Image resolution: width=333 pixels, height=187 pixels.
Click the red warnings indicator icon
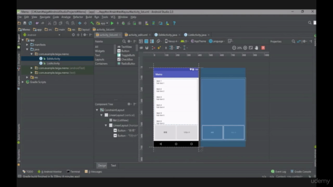tap(263, 48)
